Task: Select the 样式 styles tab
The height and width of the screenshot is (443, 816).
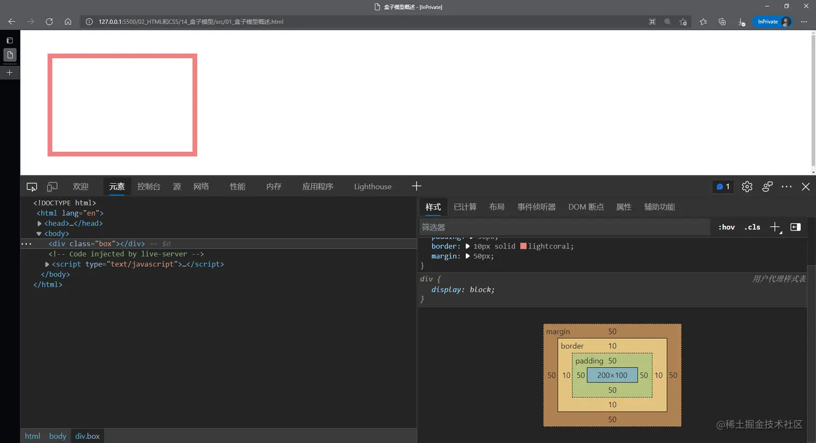Action: [433, 207]
